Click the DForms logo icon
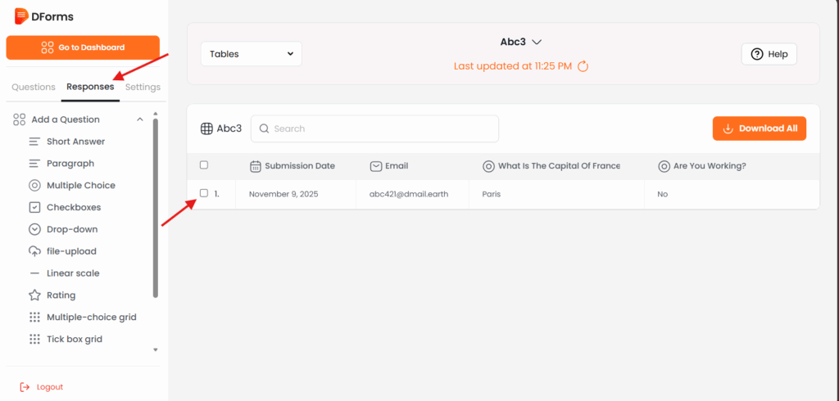 [21, 16]
